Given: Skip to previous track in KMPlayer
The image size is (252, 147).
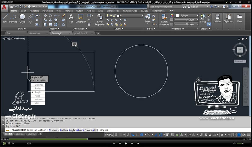Looking at the screenshot, I should (x=120, y=143).
